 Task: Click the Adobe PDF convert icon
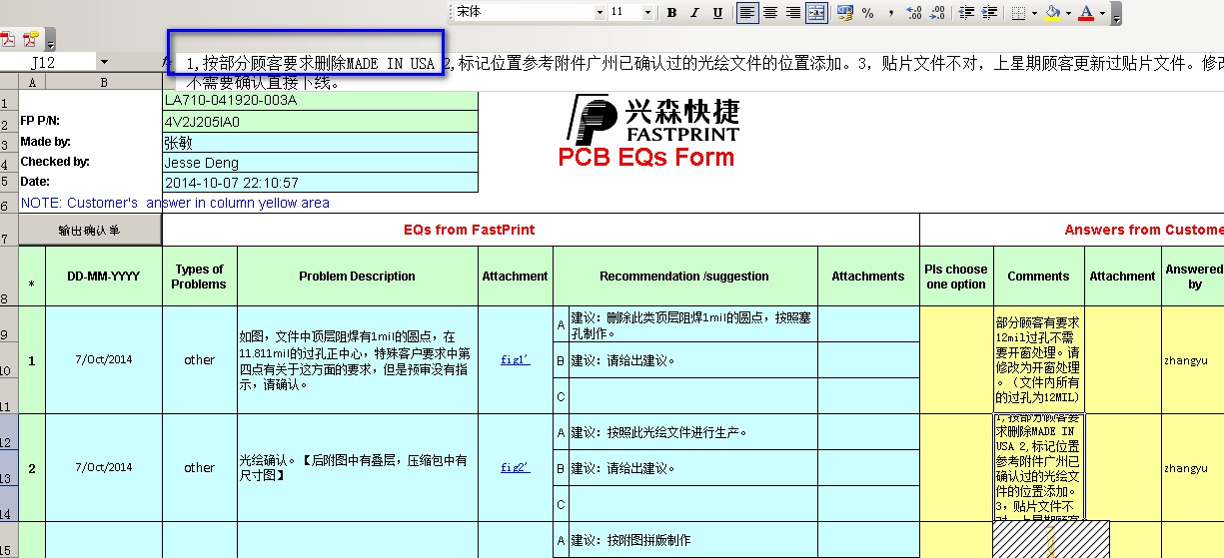click(x=8, y=41)
